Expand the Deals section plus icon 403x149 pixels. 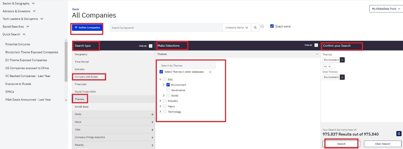click(152, 114)
